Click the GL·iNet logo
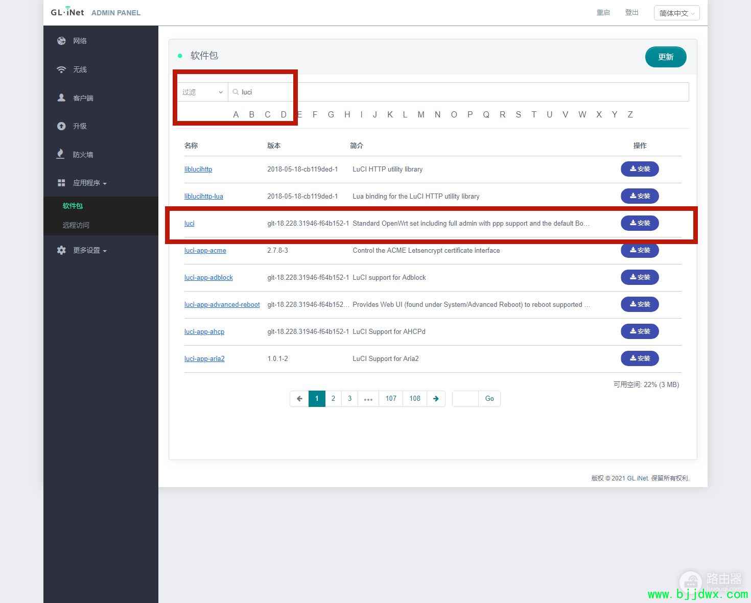751x603 pixels. 67,12
